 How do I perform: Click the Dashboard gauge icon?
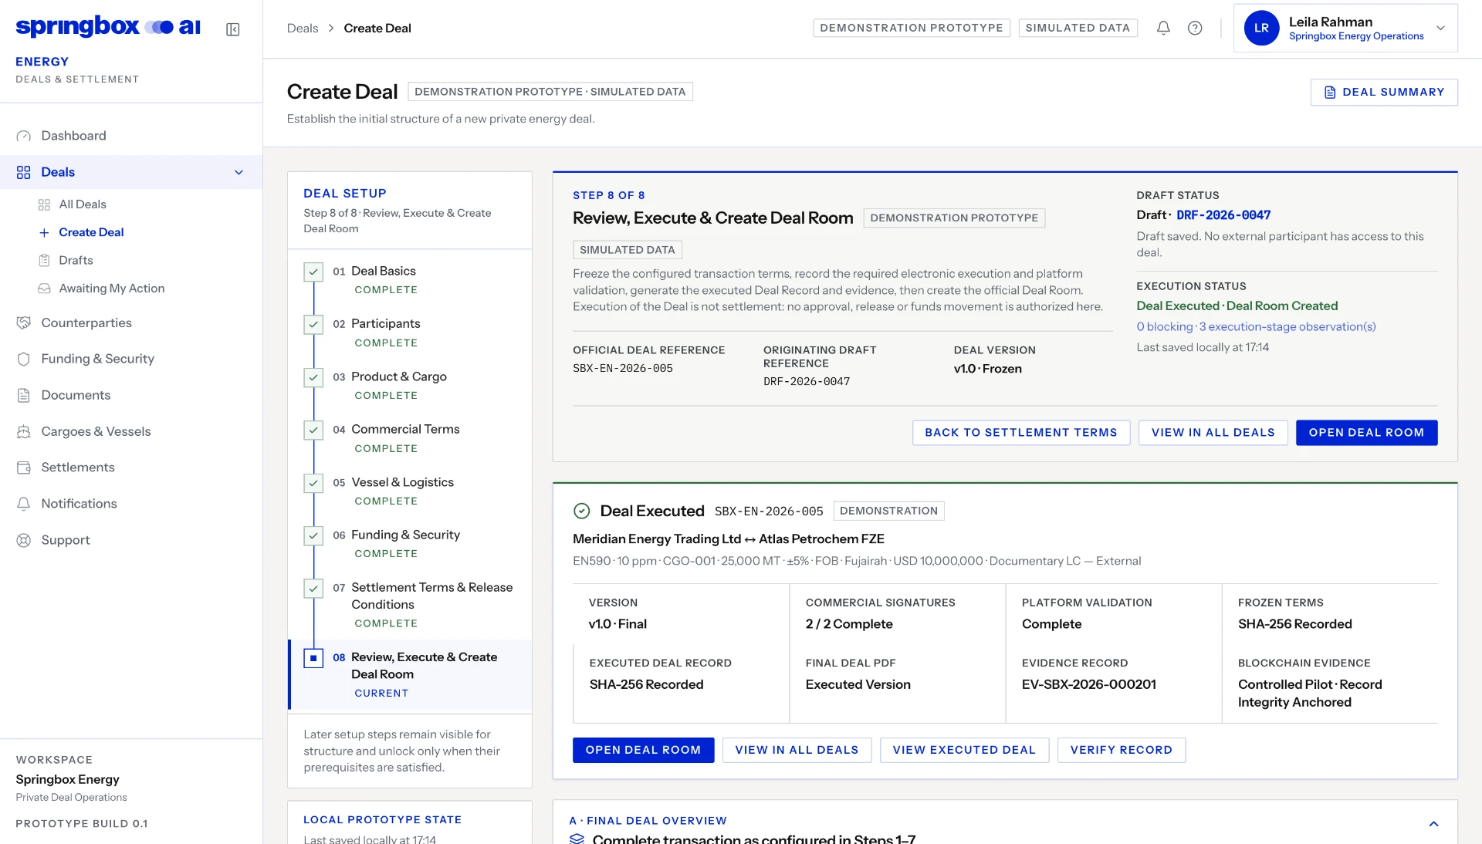click(x=24, y=136)
